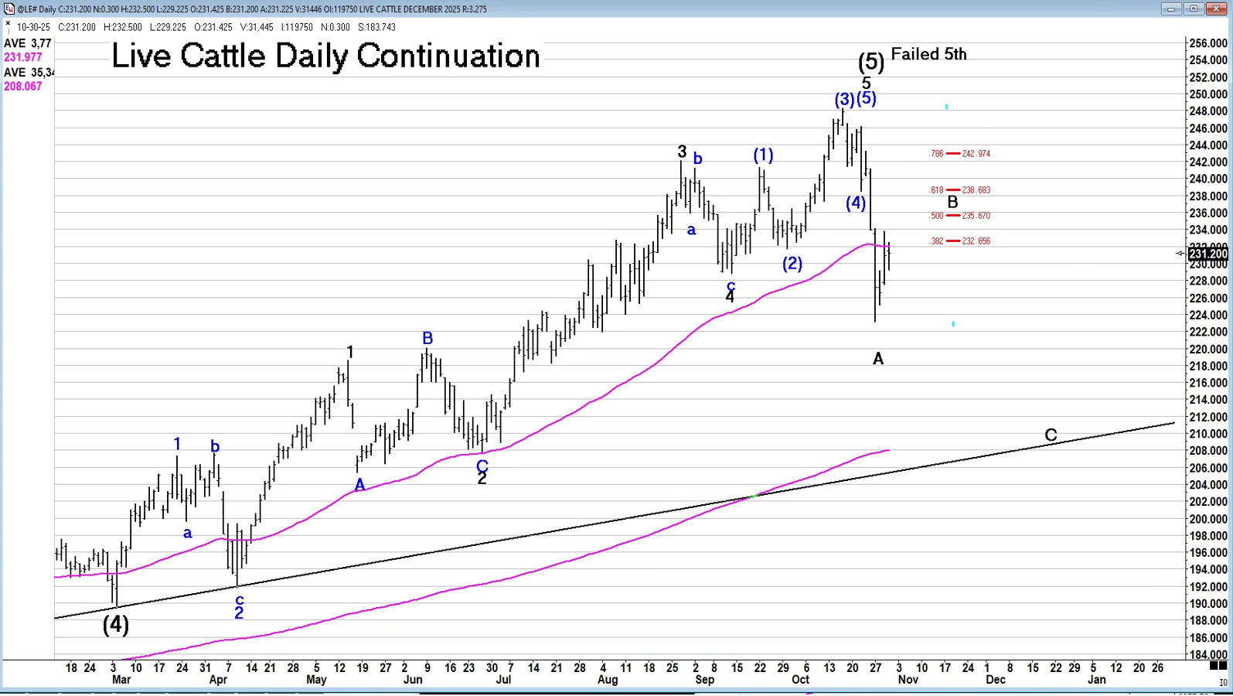Maximize the chart window
Screen dimensions: 1233x696
[1194, 9]
